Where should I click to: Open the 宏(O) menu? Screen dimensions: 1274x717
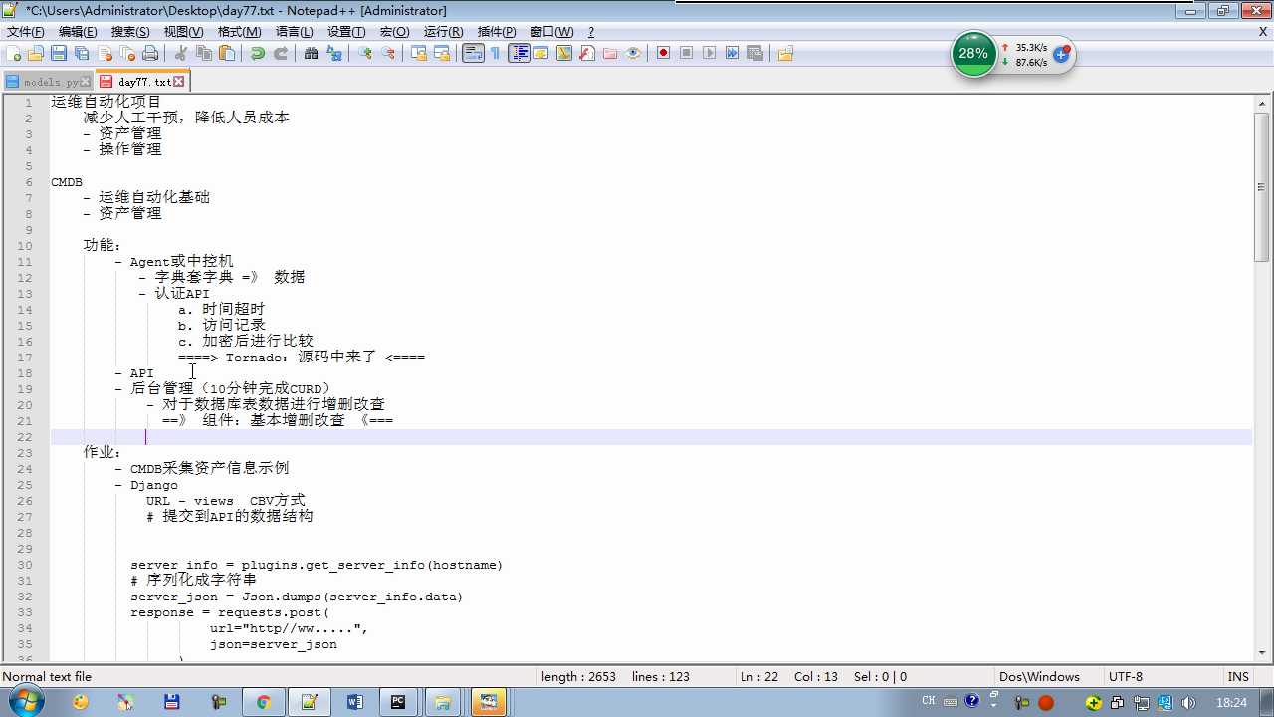coord(394,32)
